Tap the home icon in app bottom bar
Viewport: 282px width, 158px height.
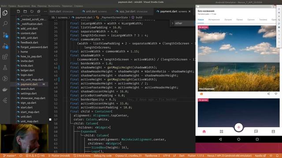click(204, 132)
